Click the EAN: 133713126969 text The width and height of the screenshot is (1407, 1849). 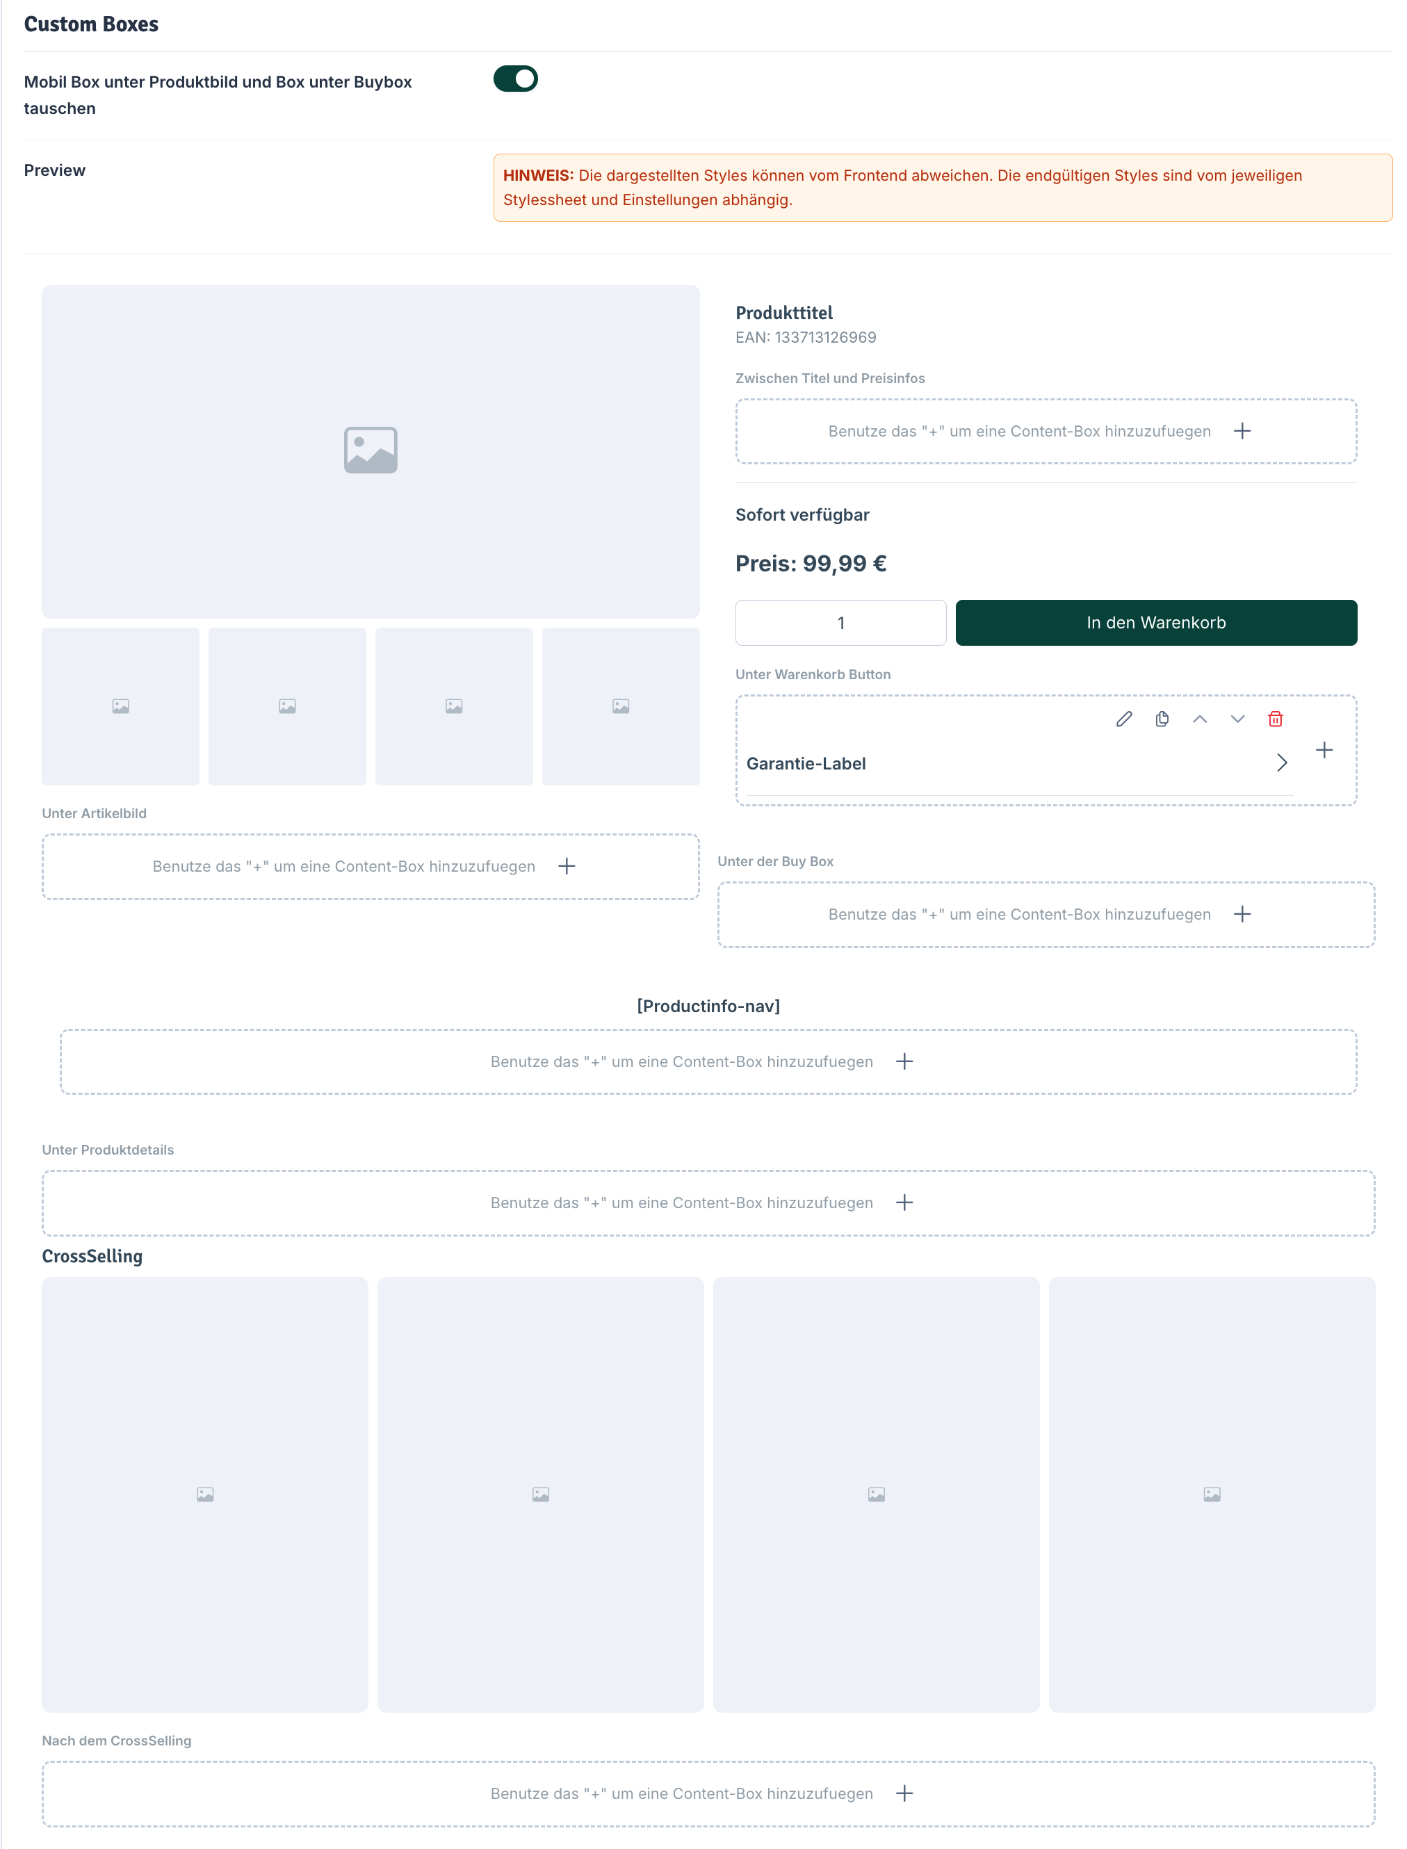coord(806,337)
